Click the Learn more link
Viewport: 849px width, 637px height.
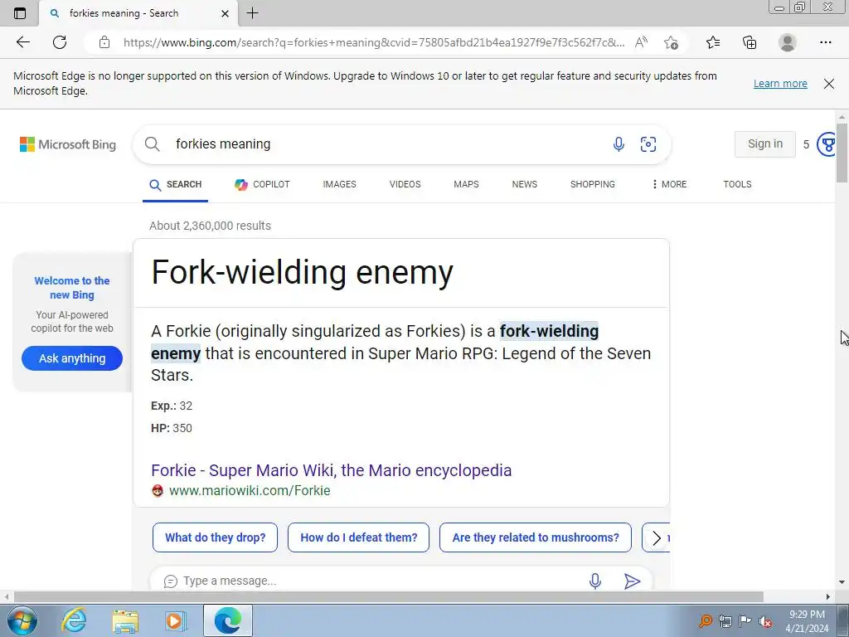tap(780, 84)
